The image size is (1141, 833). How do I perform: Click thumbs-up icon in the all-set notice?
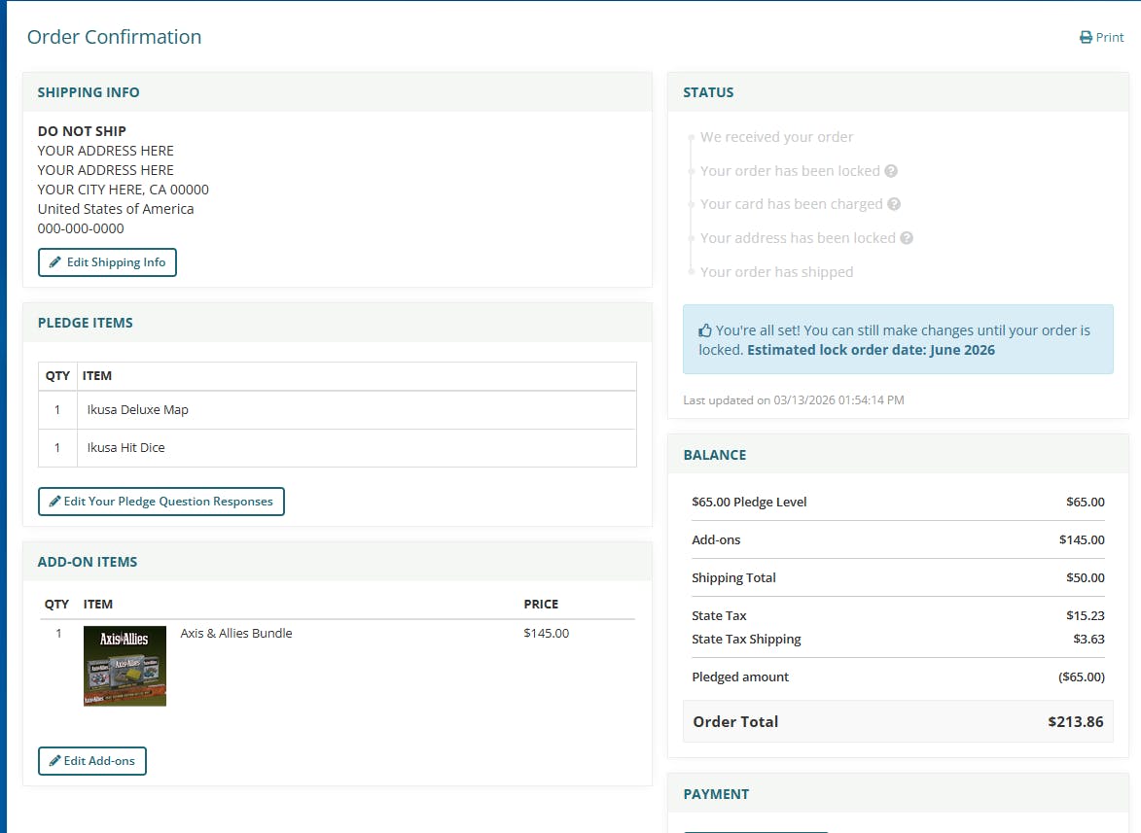(705, 330)
